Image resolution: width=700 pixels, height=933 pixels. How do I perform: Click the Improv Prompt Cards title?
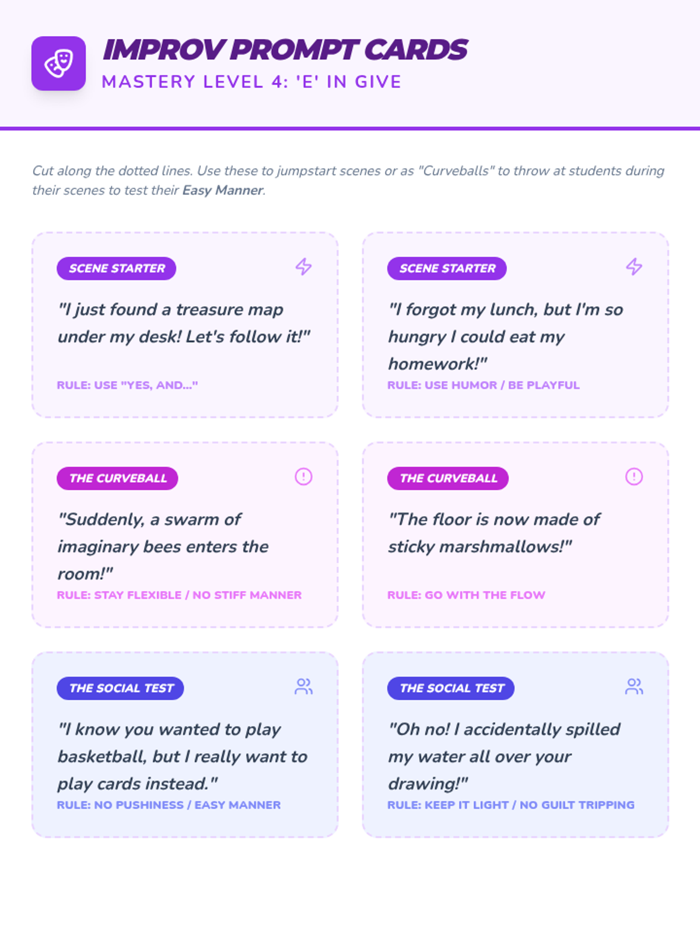coord(285,50)
